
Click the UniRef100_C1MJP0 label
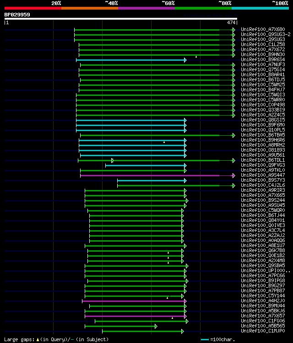tap(263, 331)
